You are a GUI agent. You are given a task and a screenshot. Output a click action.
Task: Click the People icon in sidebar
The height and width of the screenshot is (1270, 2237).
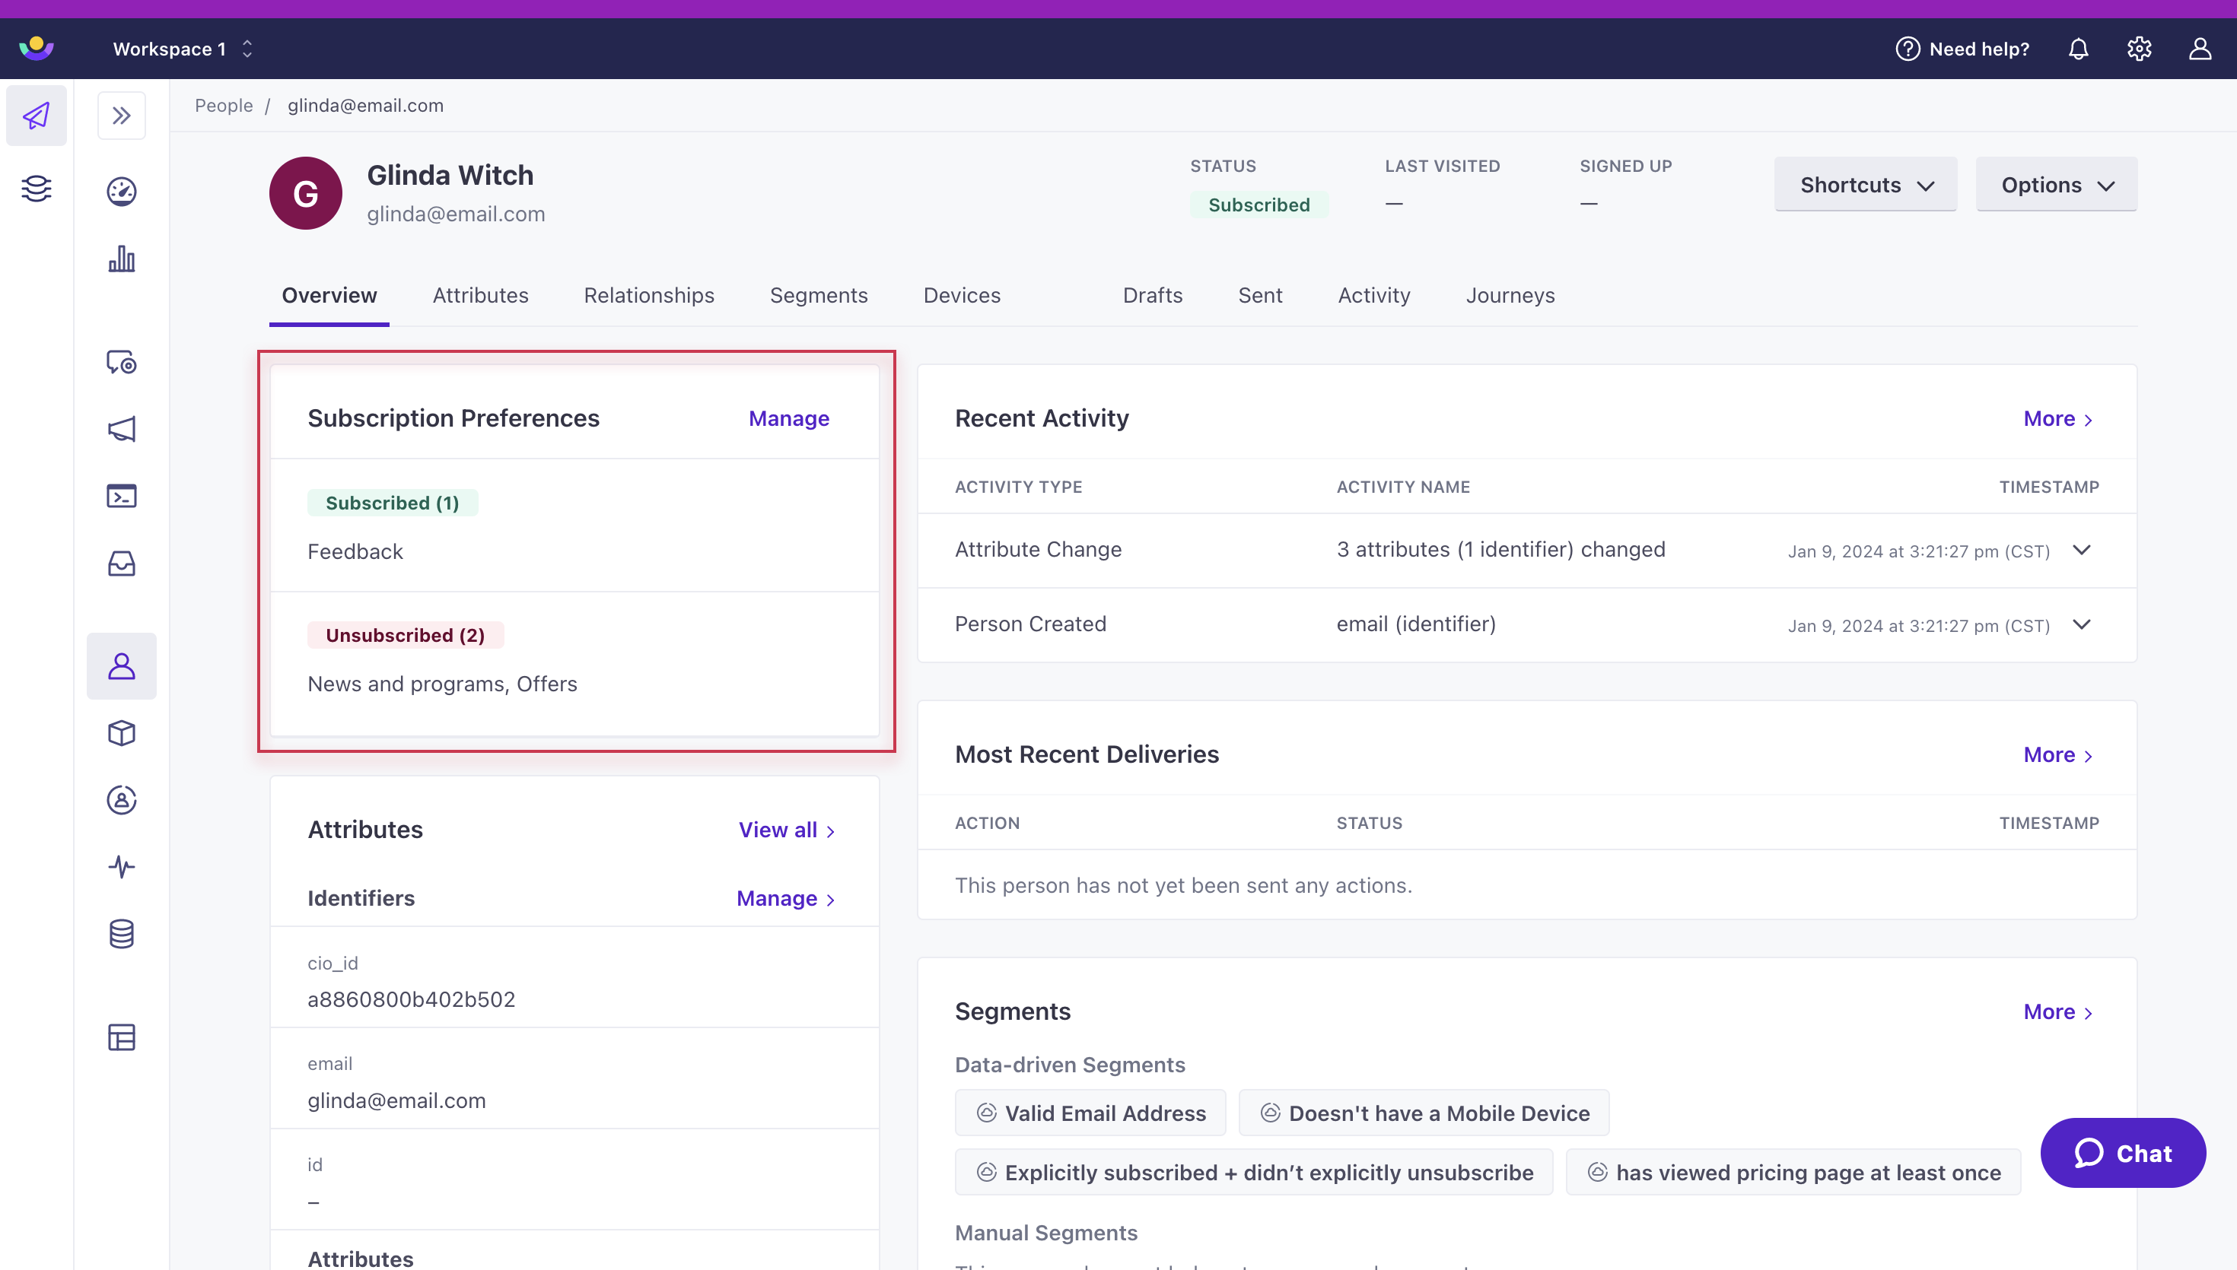coord(122,666)
